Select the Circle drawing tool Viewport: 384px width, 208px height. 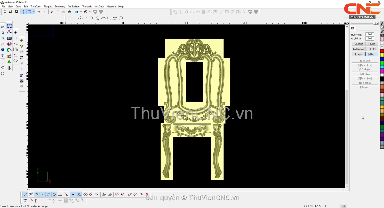pyautogui.click(x=121, y=18)
